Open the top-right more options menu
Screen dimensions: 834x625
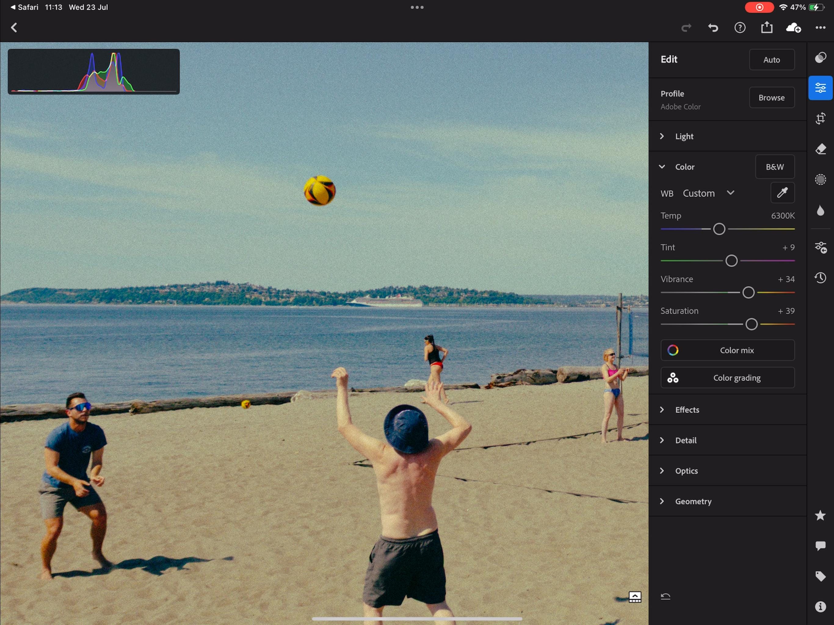(821, 27)
